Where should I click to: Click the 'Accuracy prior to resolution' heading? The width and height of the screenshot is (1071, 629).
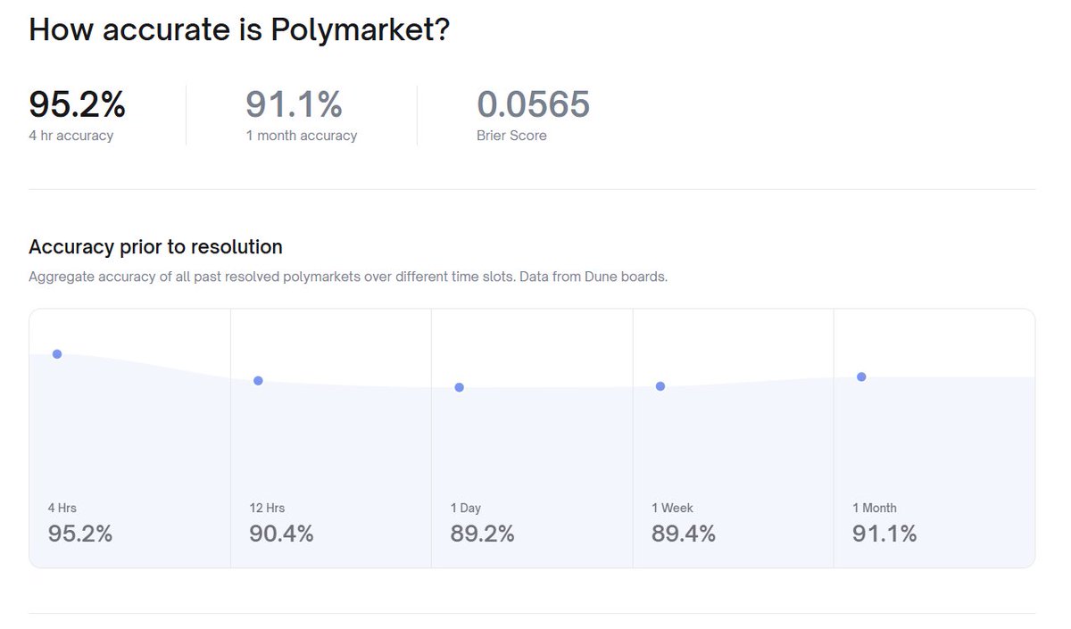click(x=155, y=246)
